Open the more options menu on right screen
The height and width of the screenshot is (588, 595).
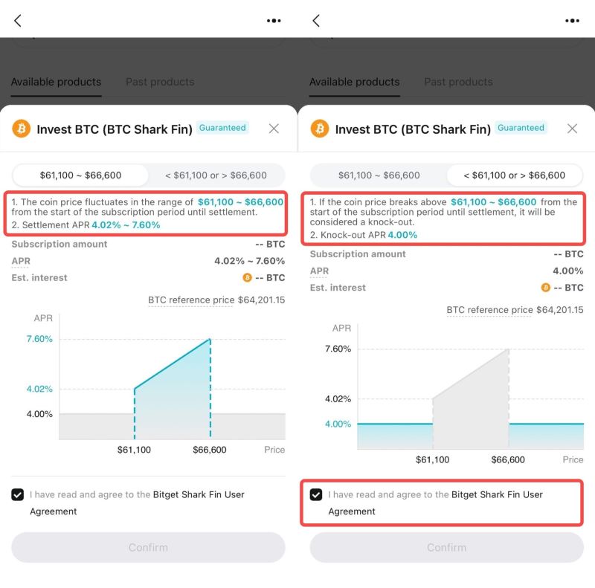572,21
